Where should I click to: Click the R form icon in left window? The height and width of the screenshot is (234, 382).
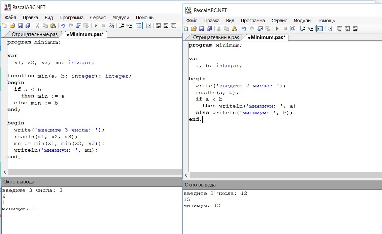pos(174,26)
